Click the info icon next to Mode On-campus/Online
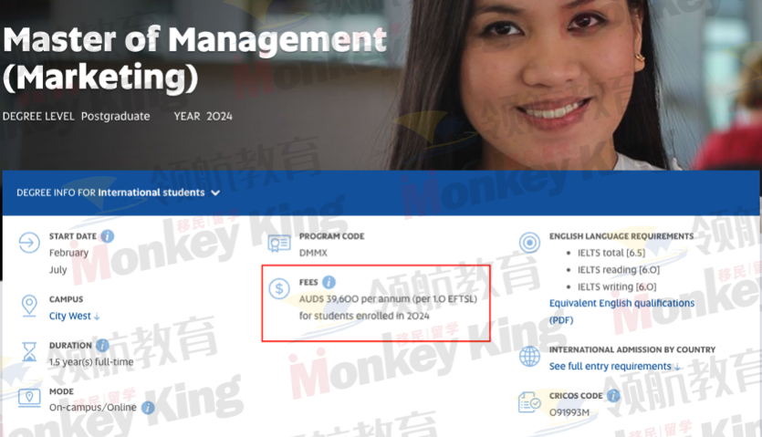 click(148, 407)
